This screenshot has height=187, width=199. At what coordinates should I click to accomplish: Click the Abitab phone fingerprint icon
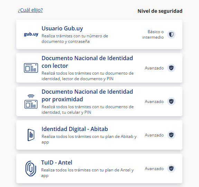(x=31, y=135)
